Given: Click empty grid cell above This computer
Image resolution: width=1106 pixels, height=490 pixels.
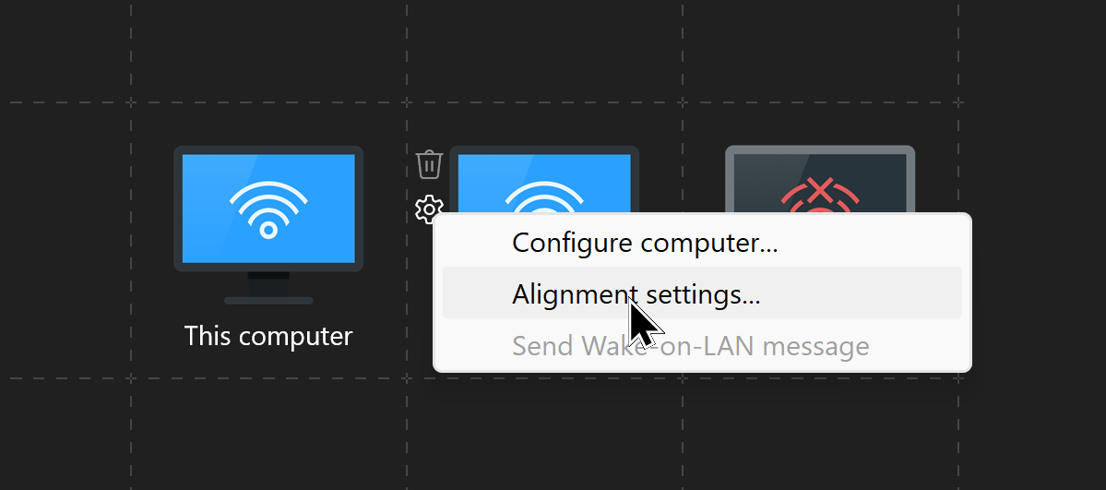Looking at the screenshot, I should tap(268, 51).
